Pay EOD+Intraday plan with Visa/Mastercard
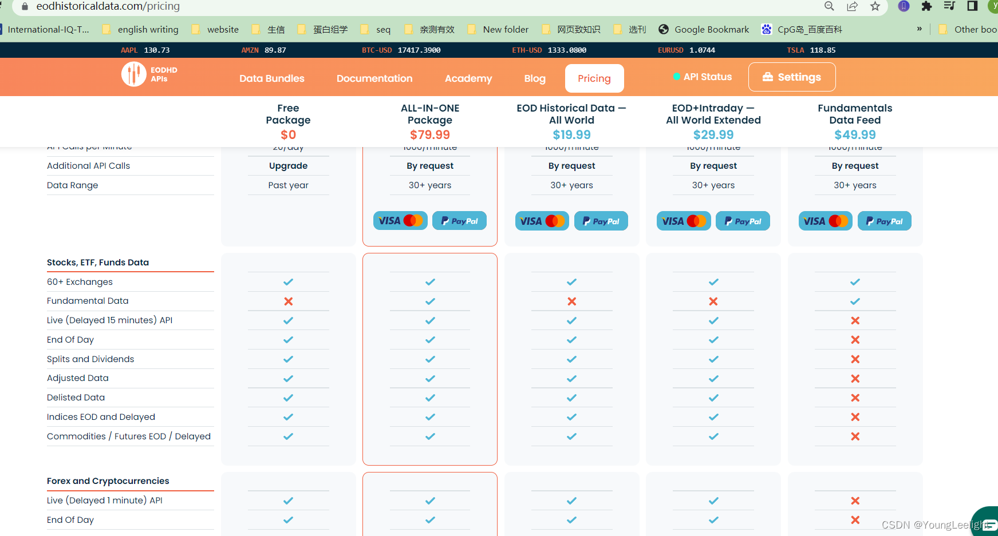Viewport: 998px width, 536px height. pyautogui.click(x=684, y=221)
